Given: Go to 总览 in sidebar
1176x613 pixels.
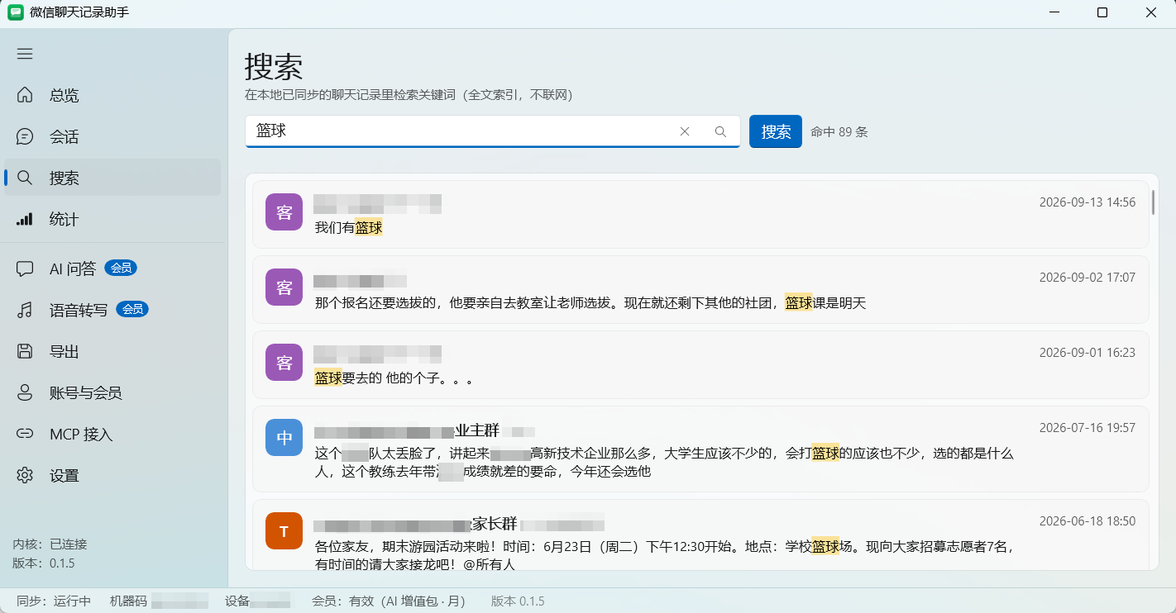Looking at the screenshot, I should [x=112, y=95].
